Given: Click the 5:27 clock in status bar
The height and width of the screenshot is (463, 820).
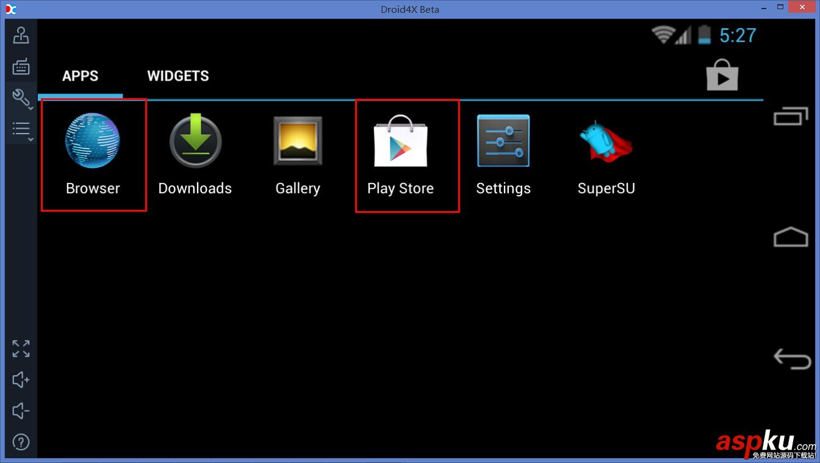Looking at the screenshot, I should (x=738, y=35).
